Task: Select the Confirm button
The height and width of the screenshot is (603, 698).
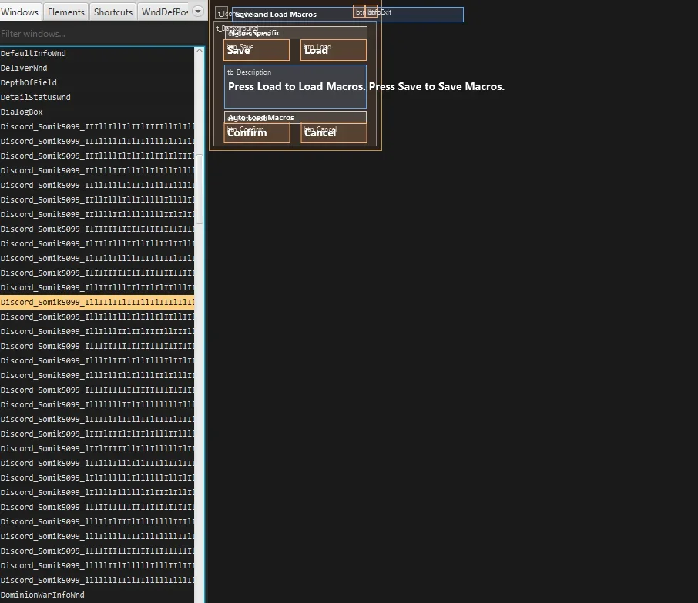Action: [257, 132]
